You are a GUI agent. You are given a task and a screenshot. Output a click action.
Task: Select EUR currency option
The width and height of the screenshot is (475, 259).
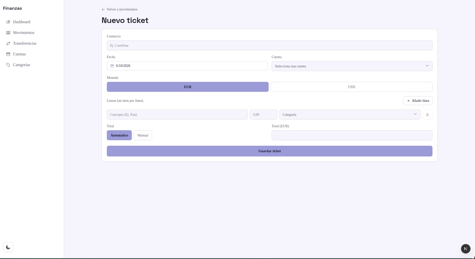click(188, 87)
